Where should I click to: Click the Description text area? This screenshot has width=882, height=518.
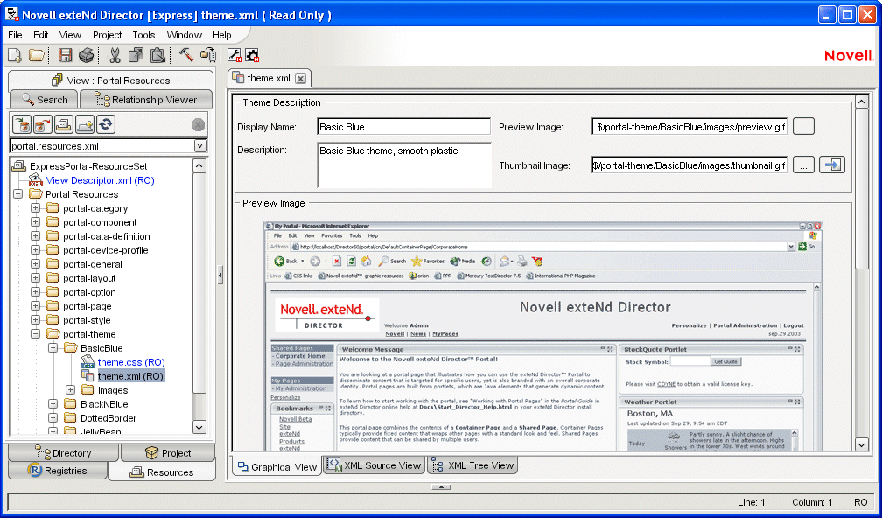pyautogui.click(x=404, y=164)
